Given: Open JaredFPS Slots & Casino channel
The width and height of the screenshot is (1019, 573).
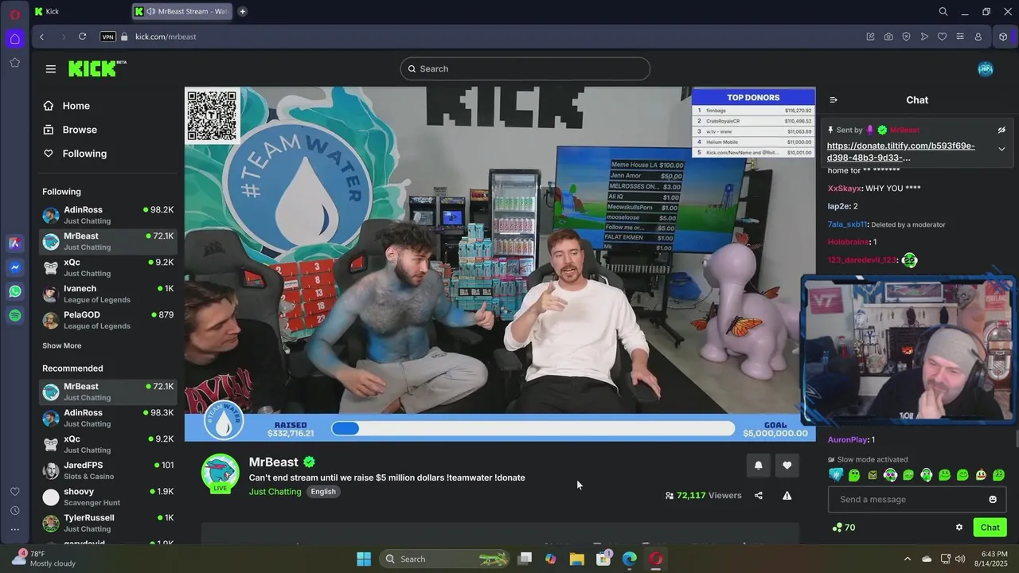Looking at the screenshot, I should click(x=108, y=470).
